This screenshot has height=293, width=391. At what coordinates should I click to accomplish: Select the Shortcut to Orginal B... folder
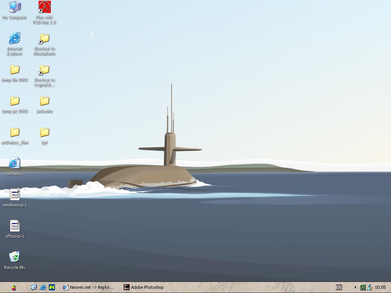click(x=45, y=70)
